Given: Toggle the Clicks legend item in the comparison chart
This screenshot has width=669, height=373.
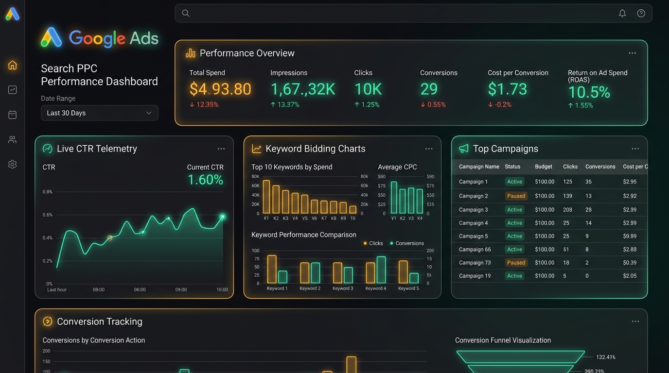Looking at the screenshot, I should click(373, 243).
